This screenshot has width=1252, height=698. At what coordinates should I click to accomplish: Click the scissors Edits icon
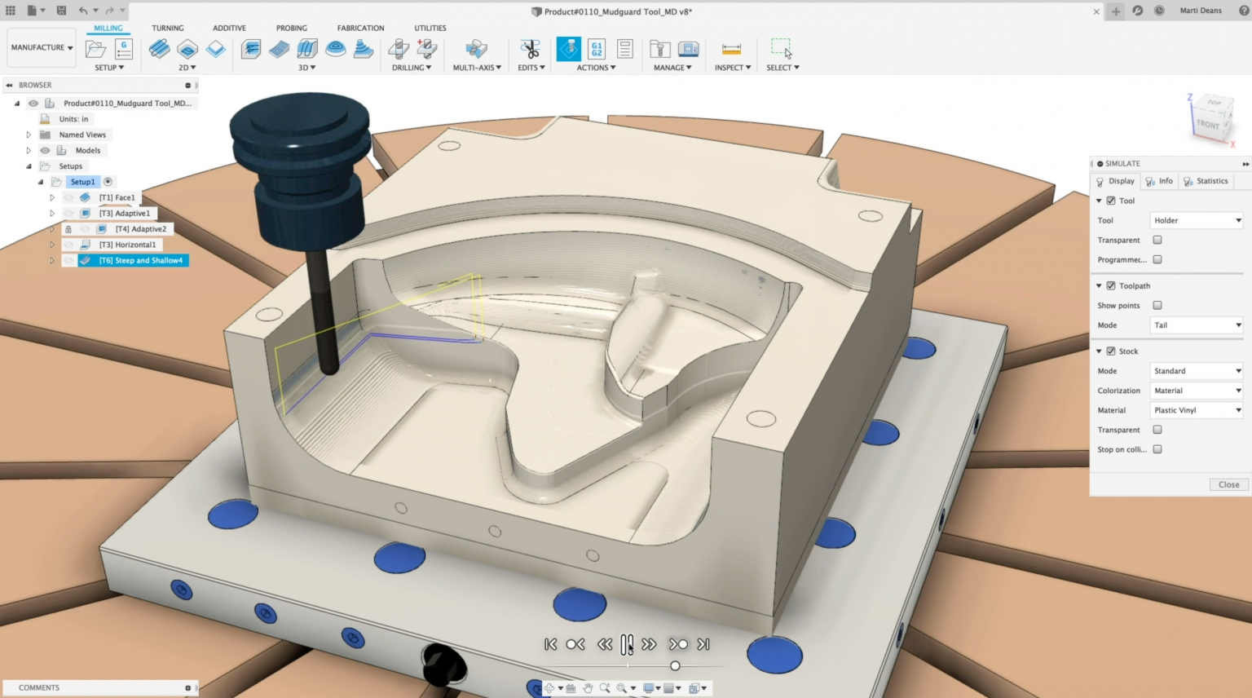[530, 48]
